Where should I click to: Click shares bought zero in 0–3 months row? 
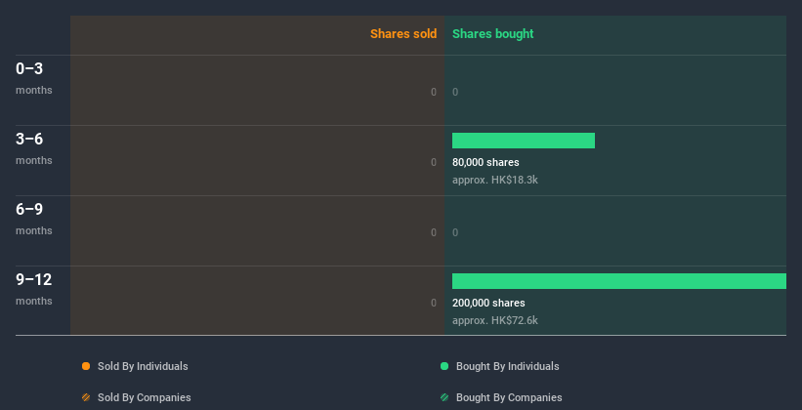tap(455, 92)
